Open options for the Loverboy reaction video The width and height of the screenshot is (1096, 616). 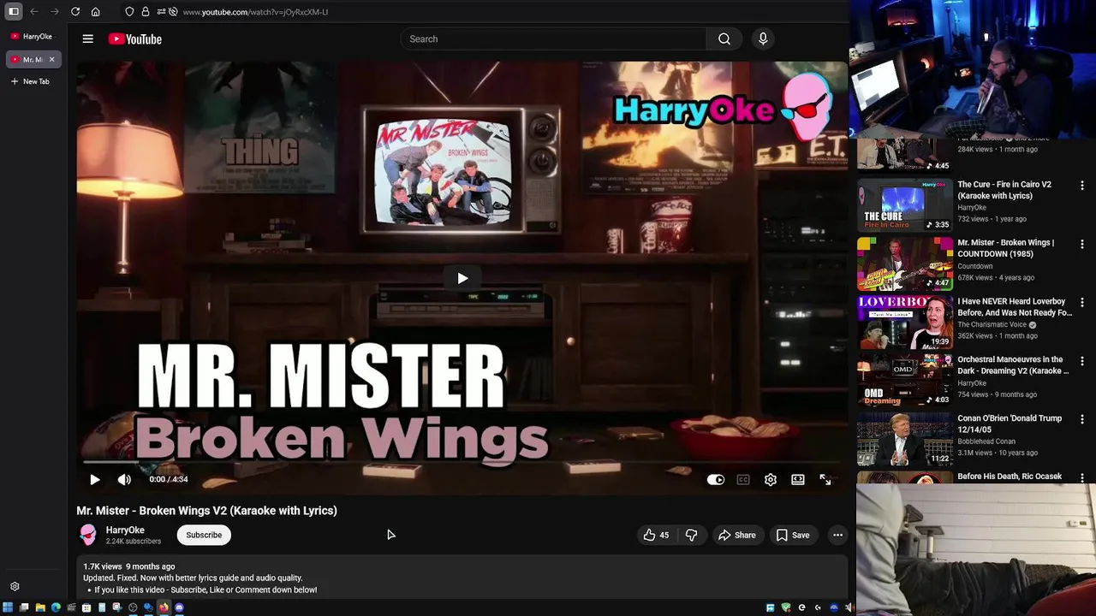click(1082, 302)
